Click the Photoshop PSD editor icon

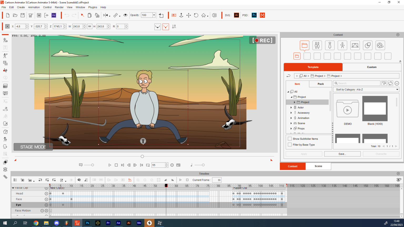[254, 15]
